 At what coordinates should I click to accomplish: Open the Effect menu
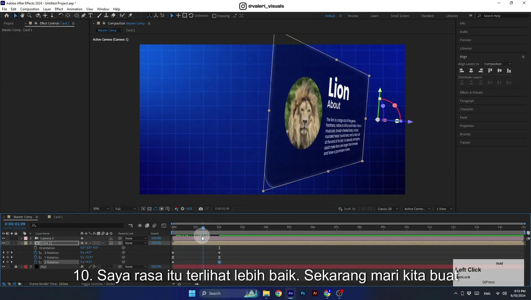(x=59, y=9)
